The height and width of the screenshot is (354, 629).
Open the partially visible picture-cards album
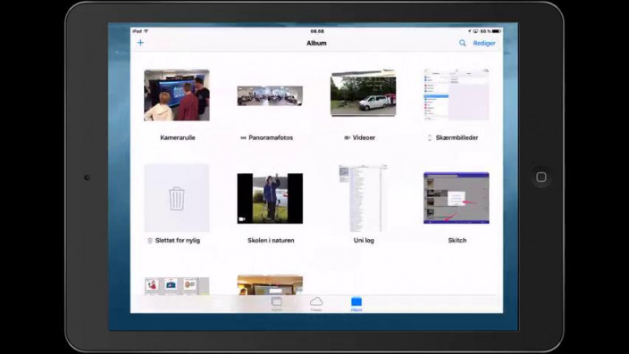tap(177, 286)
